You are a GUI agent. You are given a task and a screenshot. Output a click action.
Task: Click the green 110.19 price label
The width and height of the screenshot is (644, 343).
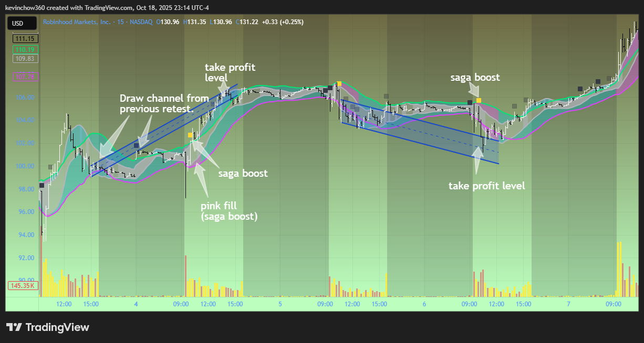click(25, 49)
